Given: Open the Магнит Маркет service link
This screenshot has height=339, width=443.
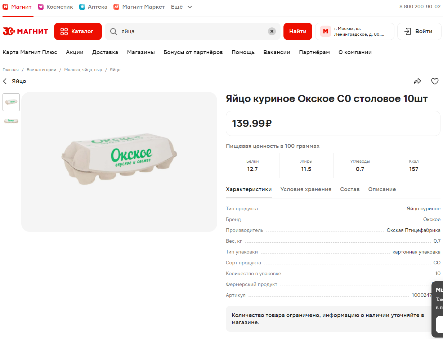Looking at the screenshot, I should click(139, 7).
